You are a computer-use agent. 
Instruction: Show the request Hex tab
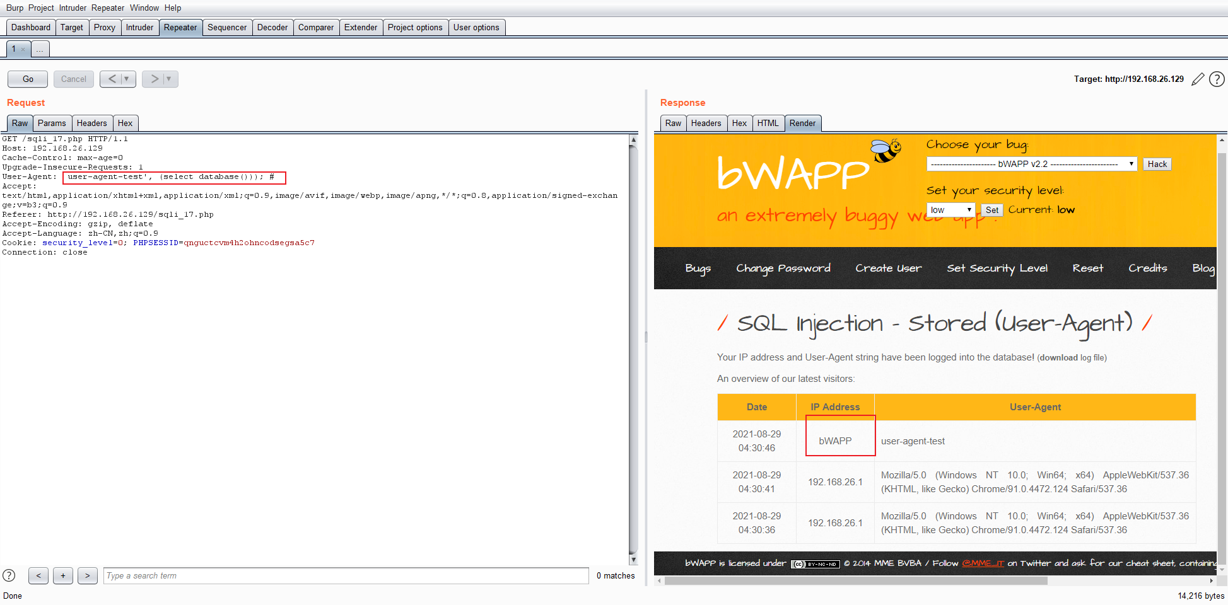click(125, 123)
